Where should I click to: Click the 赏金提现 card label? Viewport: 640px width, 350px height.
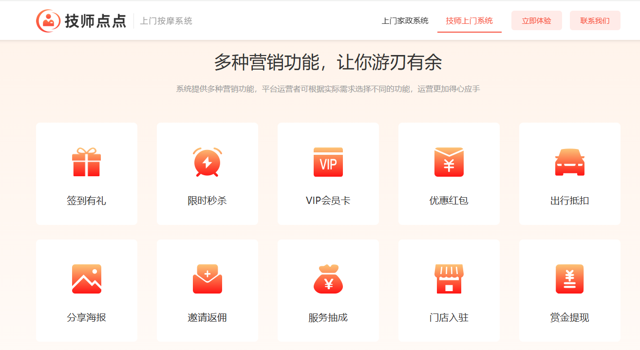coord(570,318)
